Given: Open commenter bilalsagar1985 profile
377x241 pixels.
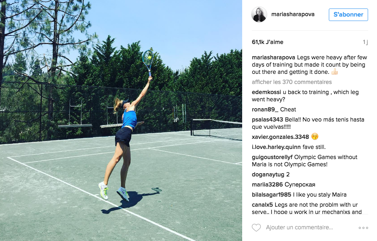Looking at the screenshot, I should [271, 195].
